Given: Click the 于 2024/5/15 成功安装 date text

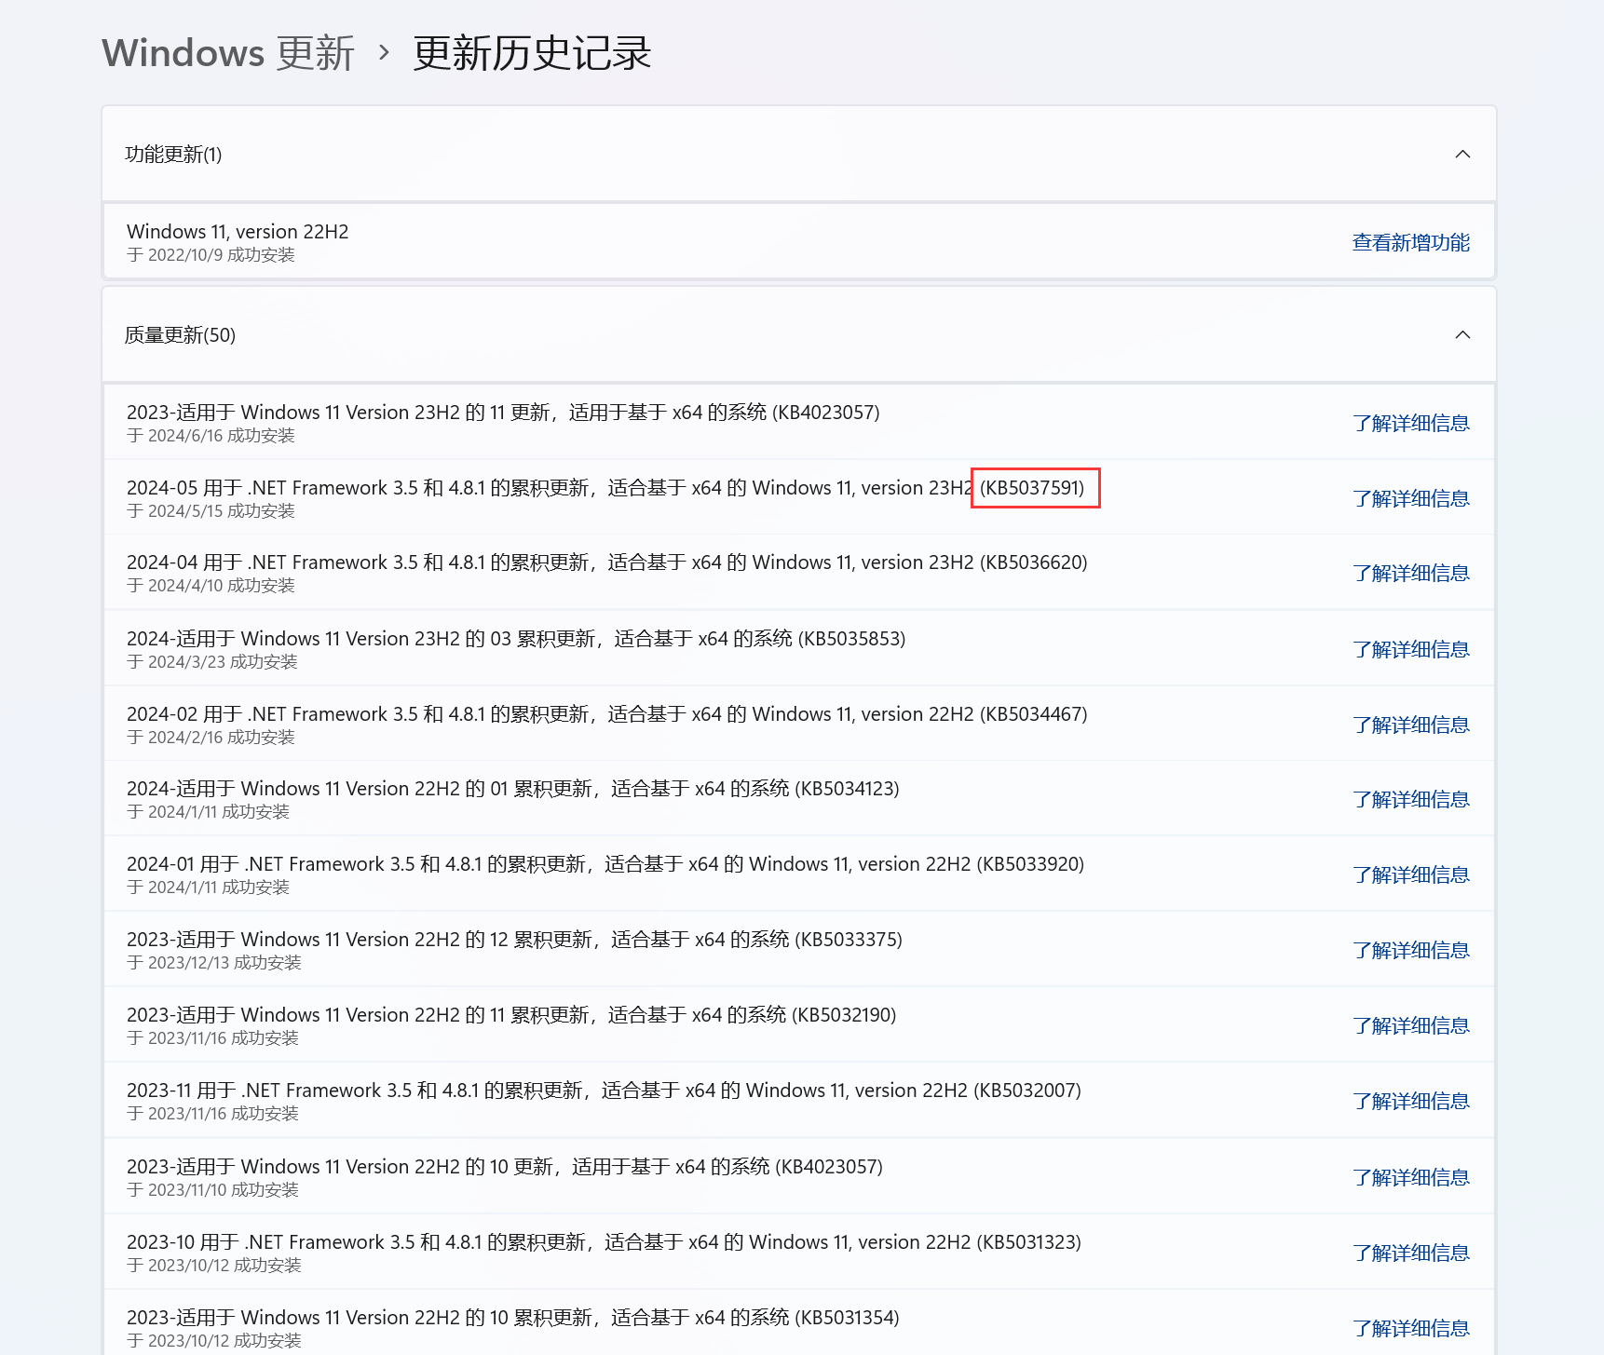Looking at the screenshot, I should point(211,511).
